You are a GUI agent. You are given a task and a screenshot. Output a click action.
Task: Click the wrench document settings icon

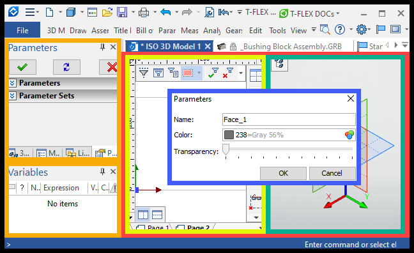tap(209, 12)
